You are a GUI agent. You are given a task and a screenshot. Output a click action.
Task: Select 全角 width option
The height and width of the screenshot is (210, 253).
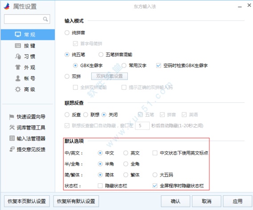pyautogui.click(x=126, y=164)
